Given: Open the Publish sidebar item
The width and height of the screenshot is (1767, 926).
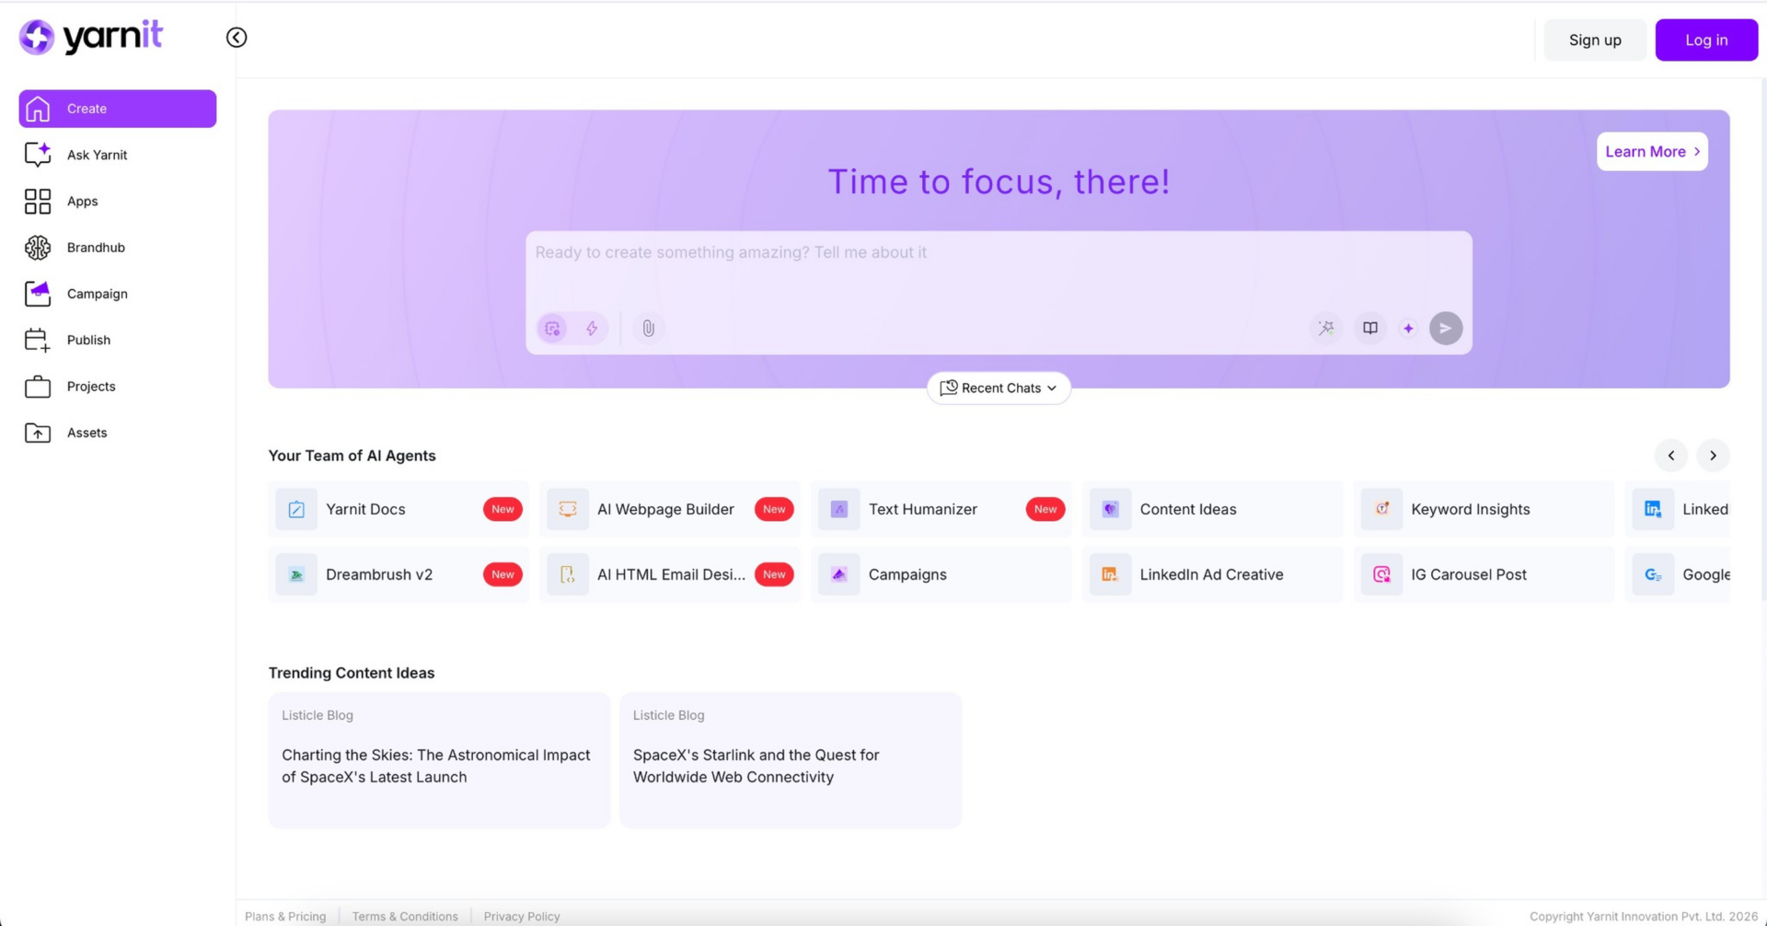Looking at the screenshot, I should [88, 340].
